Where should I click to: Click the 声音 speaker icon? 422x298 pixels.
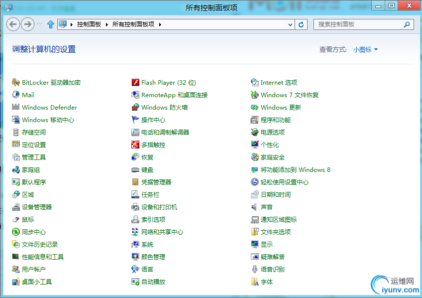click(255, 207)
